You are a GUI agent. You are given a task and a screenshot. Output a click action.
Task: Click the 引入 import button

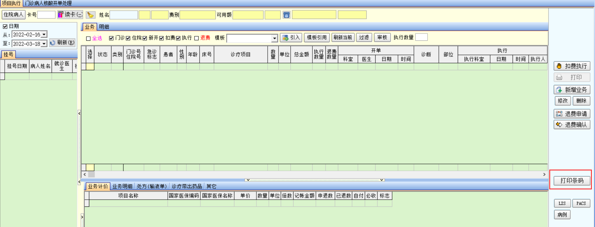click(x=291, y=38)
